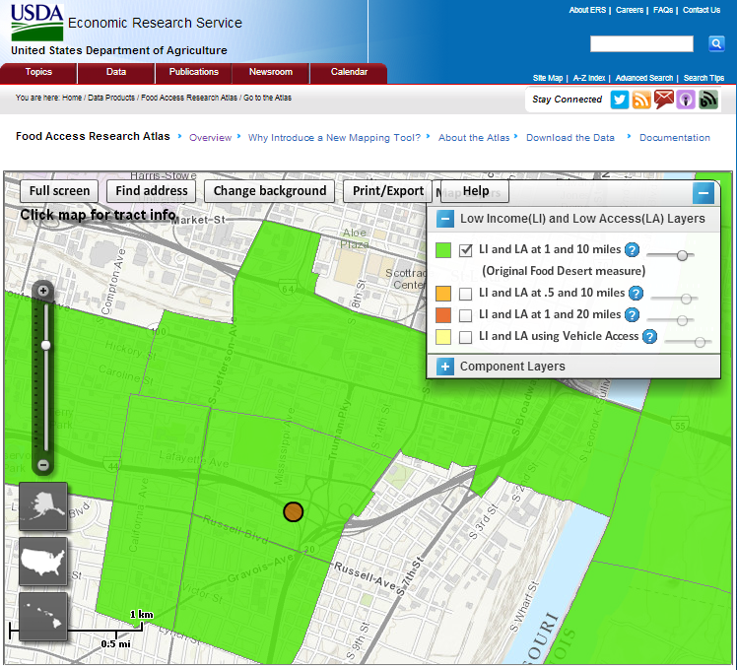The height and width of the screenshot is (670, 737).
Task: Open the orange RSS feed icon
Action: coord(641,100)
